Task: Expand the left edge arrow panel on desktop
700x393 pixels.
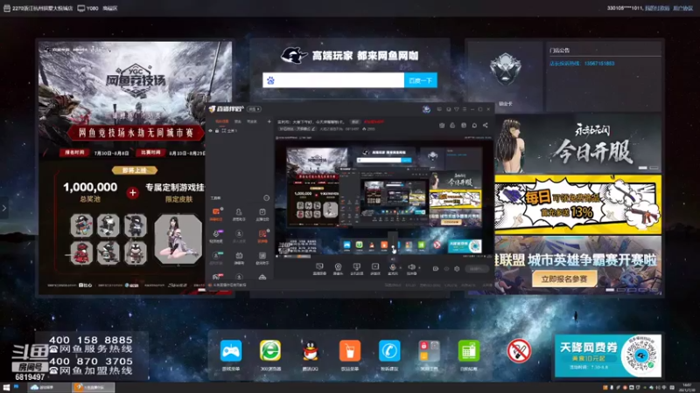Action: [x=4, y=208]
